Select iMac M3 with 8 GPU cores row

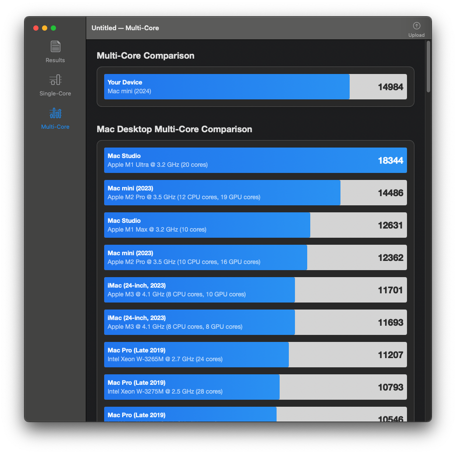[255, 322]
